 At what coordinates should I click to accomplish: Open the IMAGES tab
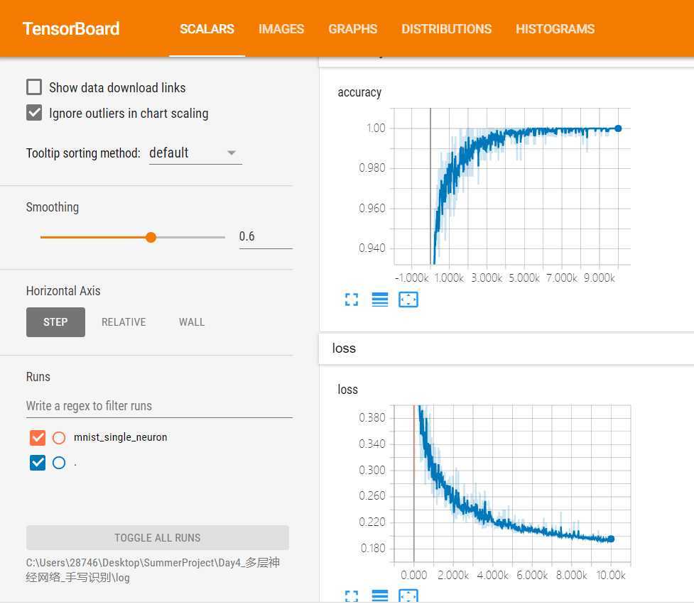coord(281,29)
